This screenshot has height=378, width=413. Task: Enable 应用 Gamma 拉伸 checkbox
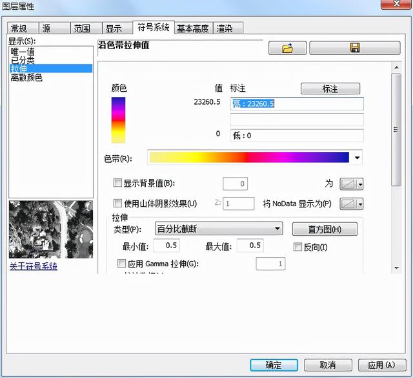coord(121,264)
